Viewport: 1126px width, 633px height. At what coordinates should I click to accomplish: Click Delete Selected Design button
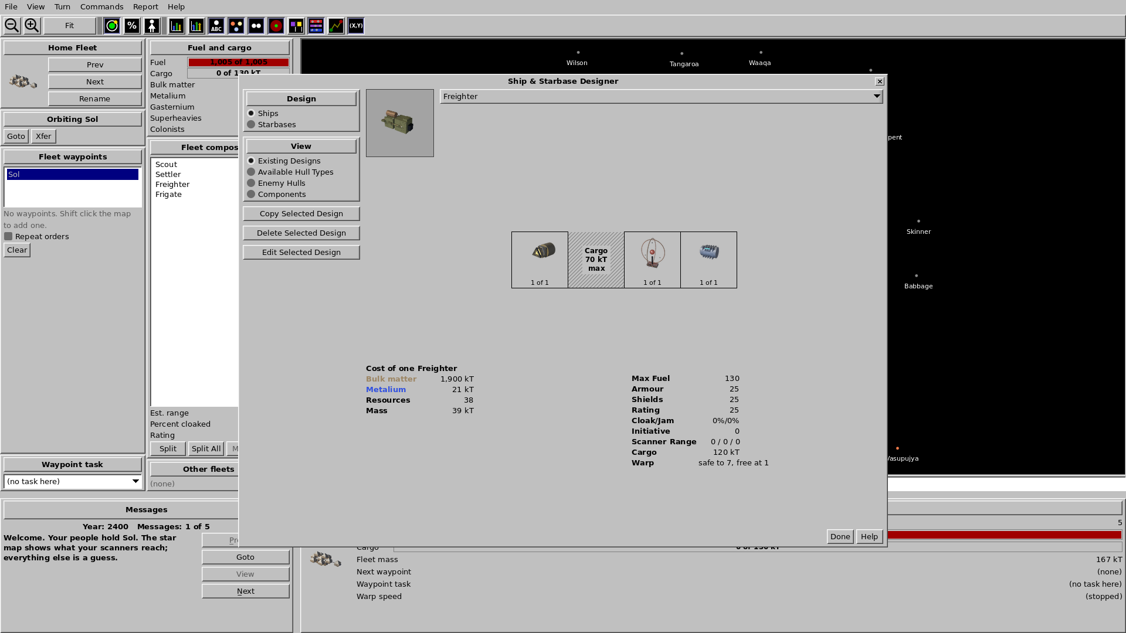pos(301,233)
